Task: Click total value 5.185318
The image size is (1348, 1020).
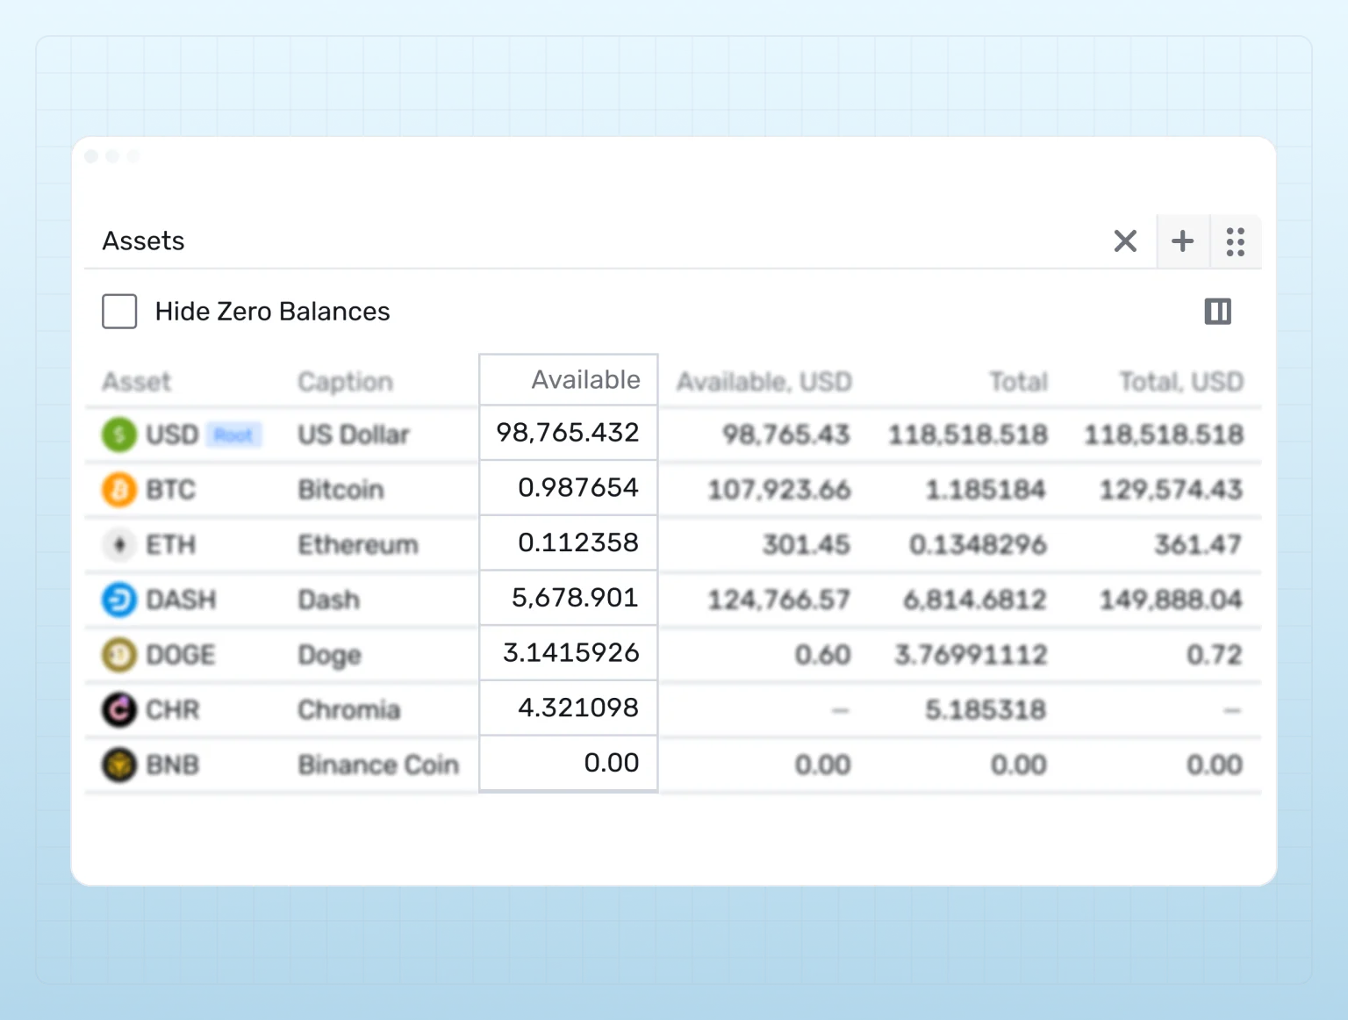Action: coord(986,710)
